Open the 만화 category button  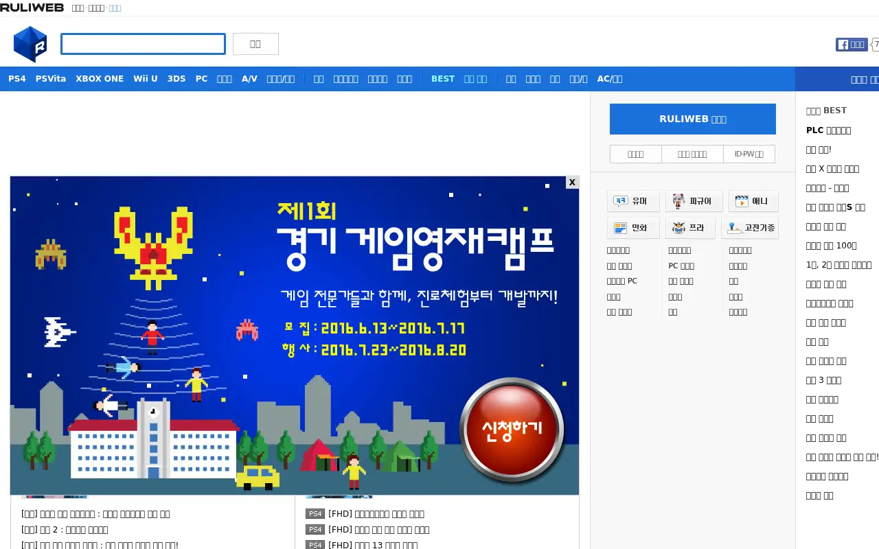click(x=633, y=228)
